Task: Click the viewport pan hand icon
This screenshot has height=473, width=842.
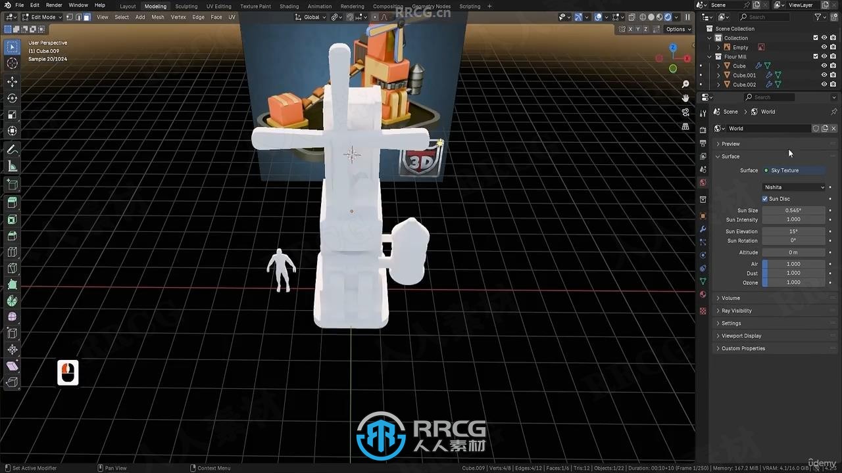Action: [x=685, y=98]
